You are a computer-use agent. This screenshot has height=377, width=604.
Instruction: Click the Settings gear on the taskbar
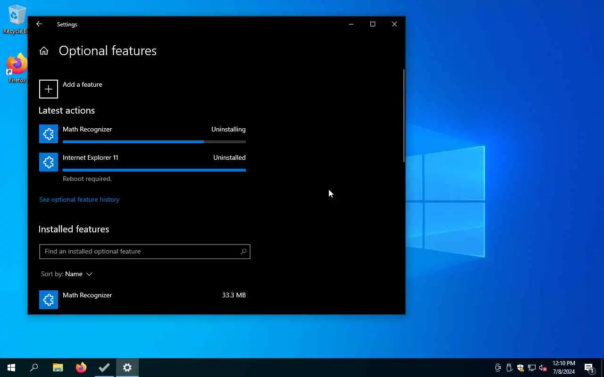[x=127, y=368]
